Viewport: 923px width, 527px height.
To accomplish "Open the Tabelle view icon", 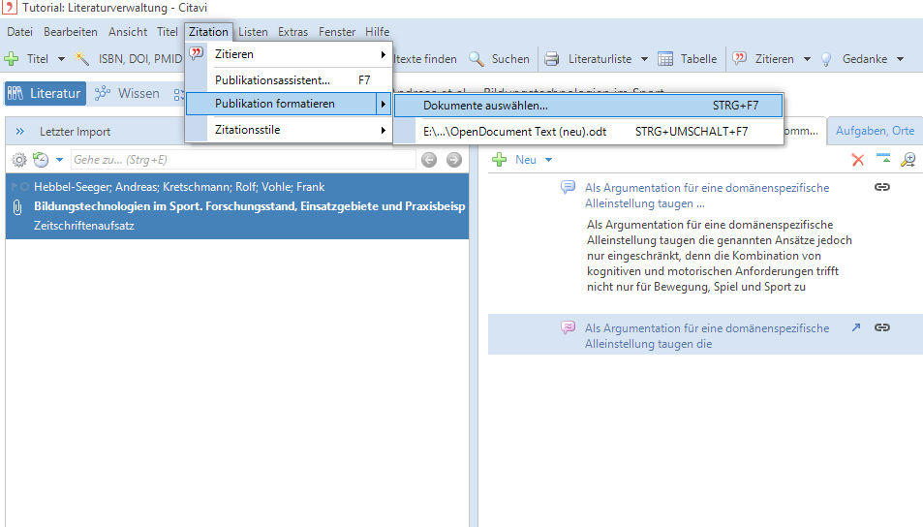I will [x=665, y=59].
